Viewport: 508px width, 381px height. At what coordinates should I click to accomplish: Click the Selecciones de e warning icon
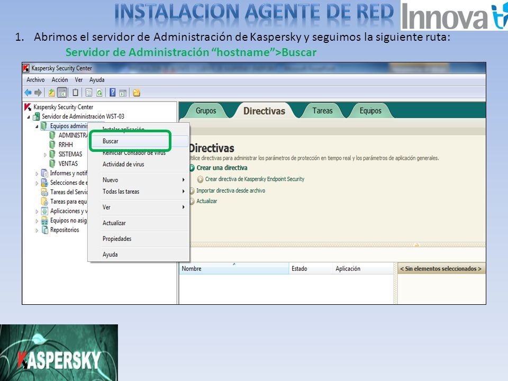44,183
